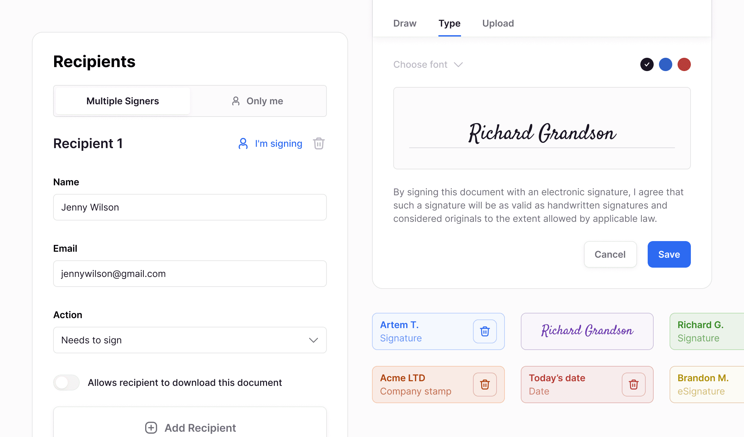
Task: Click the plus icon on Add Recipient
Action: [x=151, y=428]
